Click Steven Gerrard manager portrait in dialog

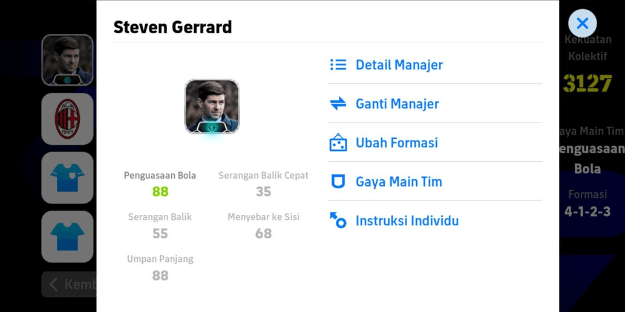pyautogui.click(x=212, y=107)
